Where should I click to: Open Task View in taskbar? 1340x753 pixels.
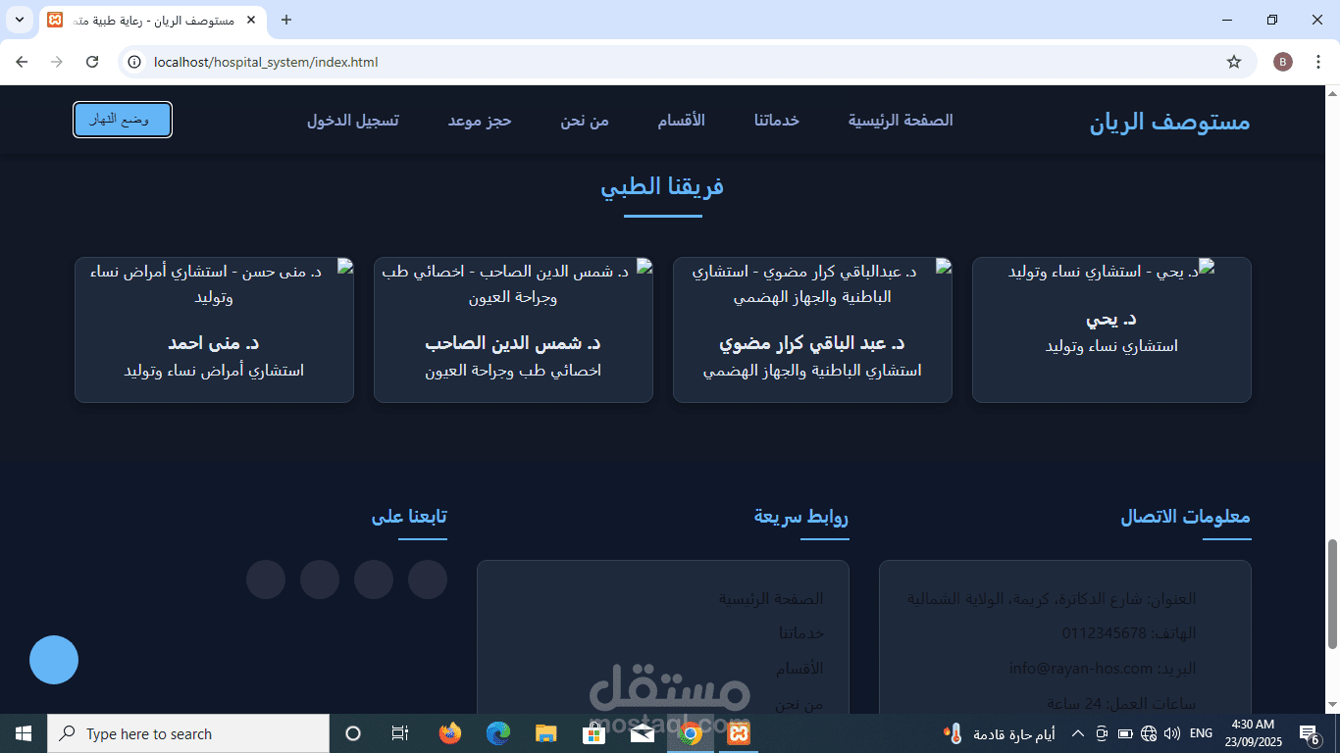tap(400, 733)
